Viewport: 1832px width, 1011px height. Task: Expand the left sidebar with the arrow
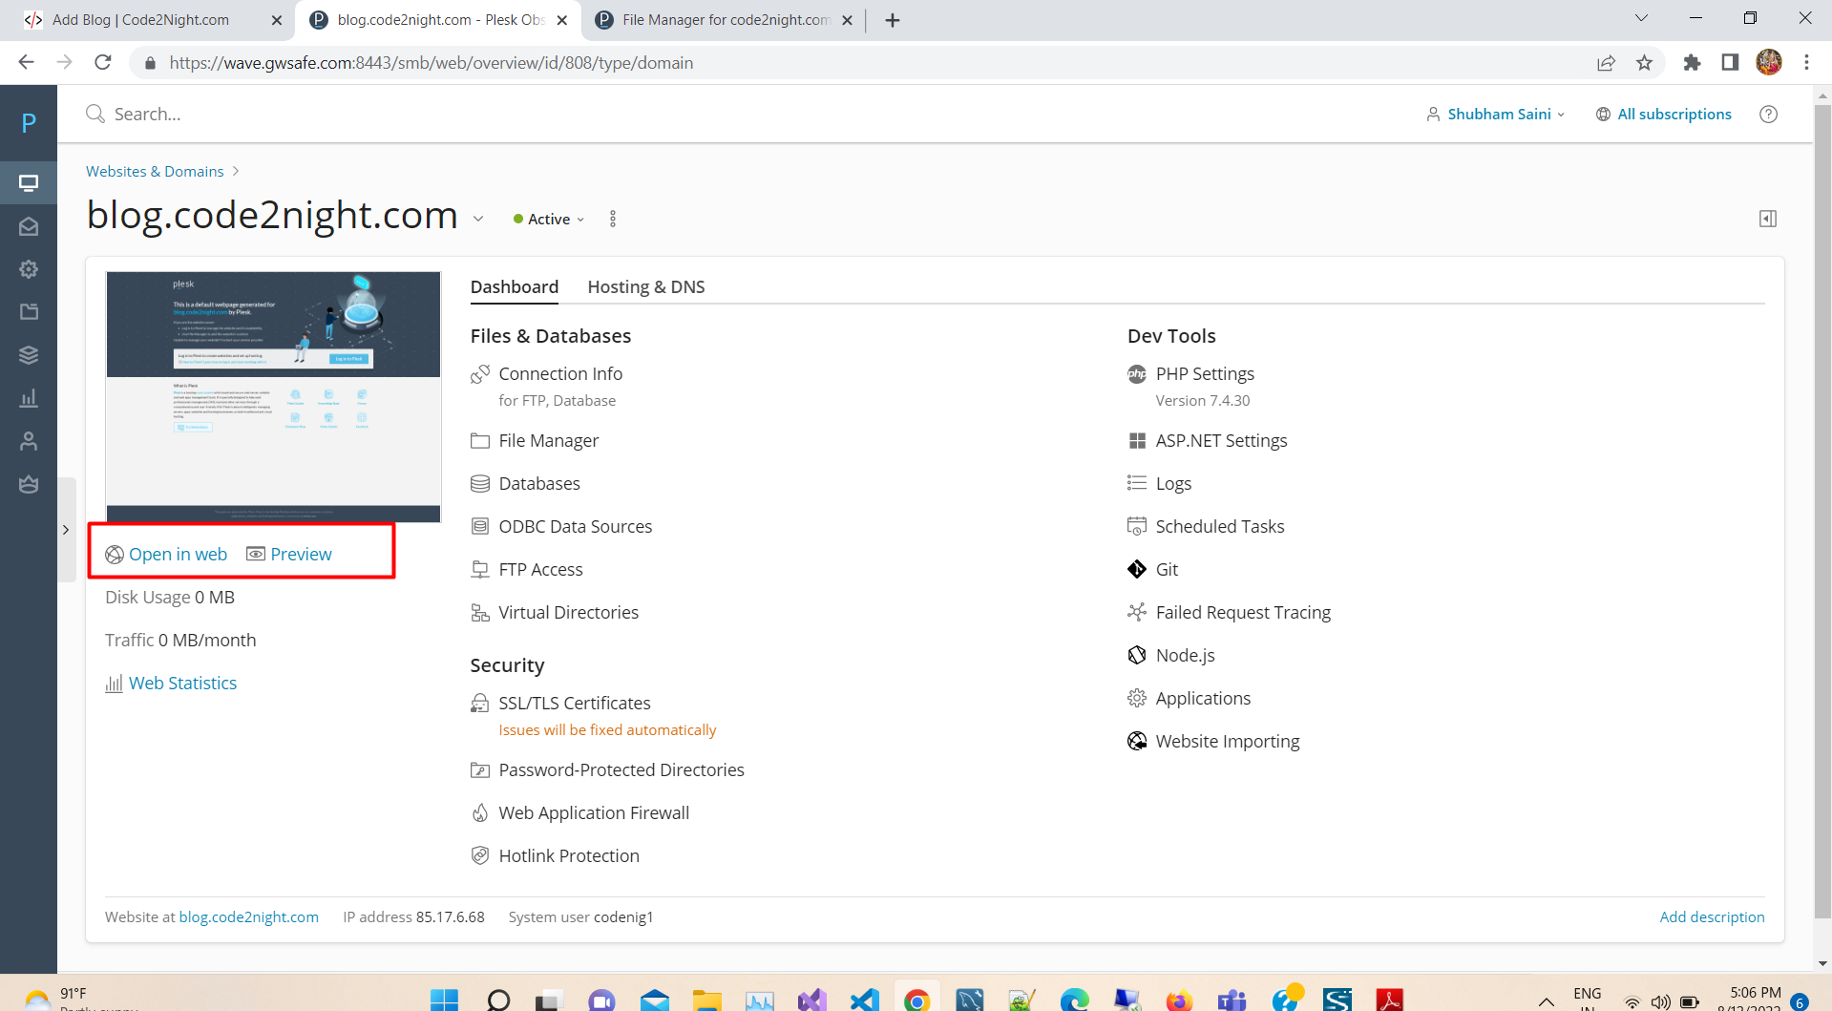(66, 530)
